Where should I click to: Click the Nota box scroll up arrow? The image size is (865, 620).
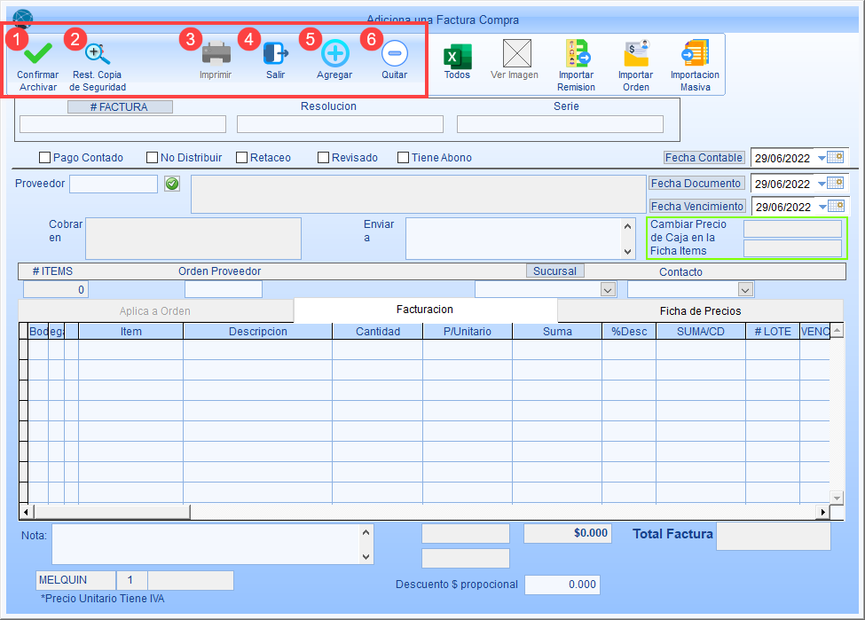366,532
